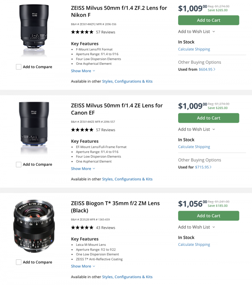Add the Biogon 35mm ZM lens to cart
This screenshot has width=252, height=285.
[x=208, y=216]
